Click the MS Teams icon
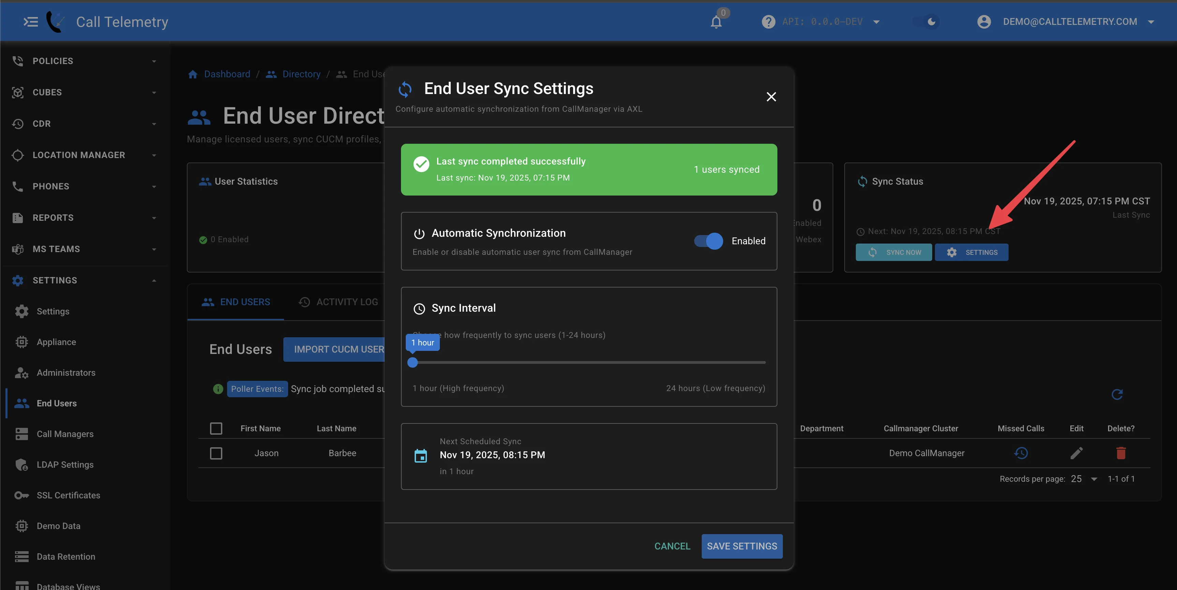This screenshot has height=590, width=1177. [18, 249]
